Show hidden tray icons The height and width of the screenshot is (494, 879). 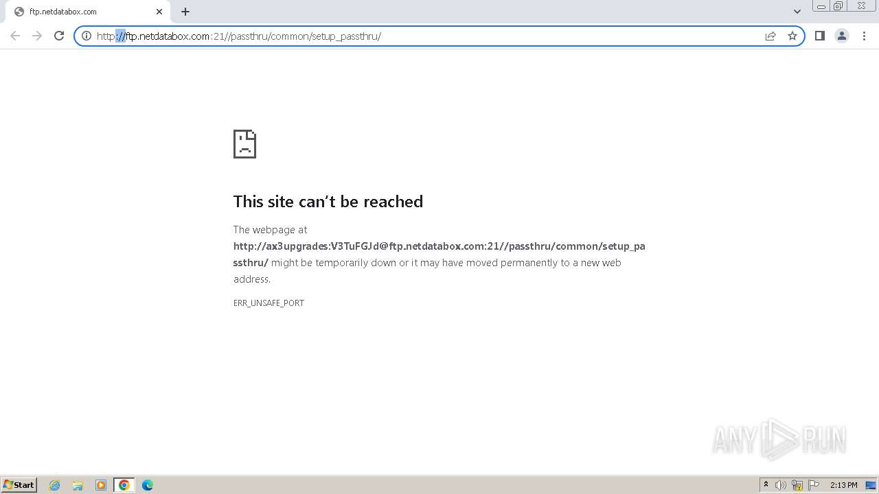tap(766, 485)
